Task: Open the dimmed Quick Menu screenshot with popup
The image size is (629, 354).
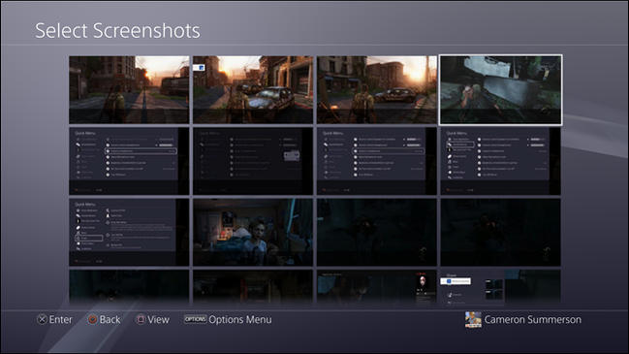Action: point(253,161)
